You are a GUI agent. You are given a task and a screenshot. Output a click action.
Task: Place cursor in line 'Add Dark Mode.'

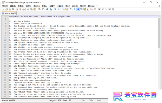point(22,21)
